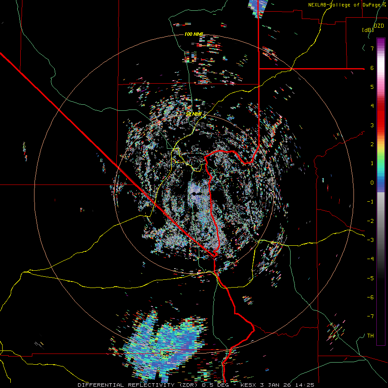Click the "6" value on the color scale
The image size is (388, 388).
372,68
